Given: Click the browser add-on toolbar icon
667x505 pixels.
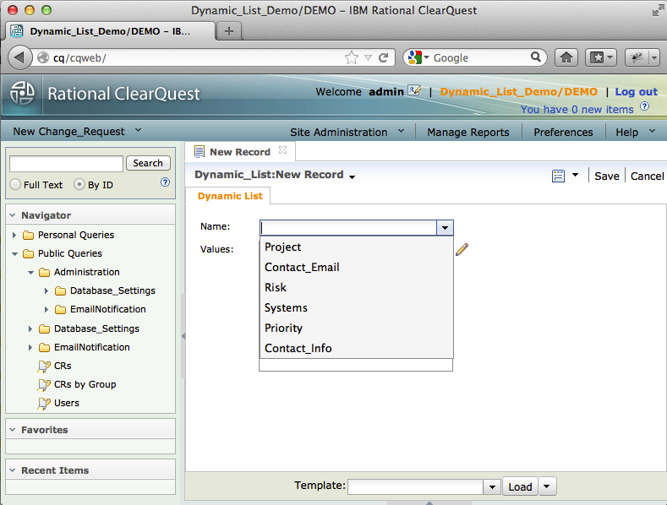Looking at the screenshot, I should (x=637, y=57).
